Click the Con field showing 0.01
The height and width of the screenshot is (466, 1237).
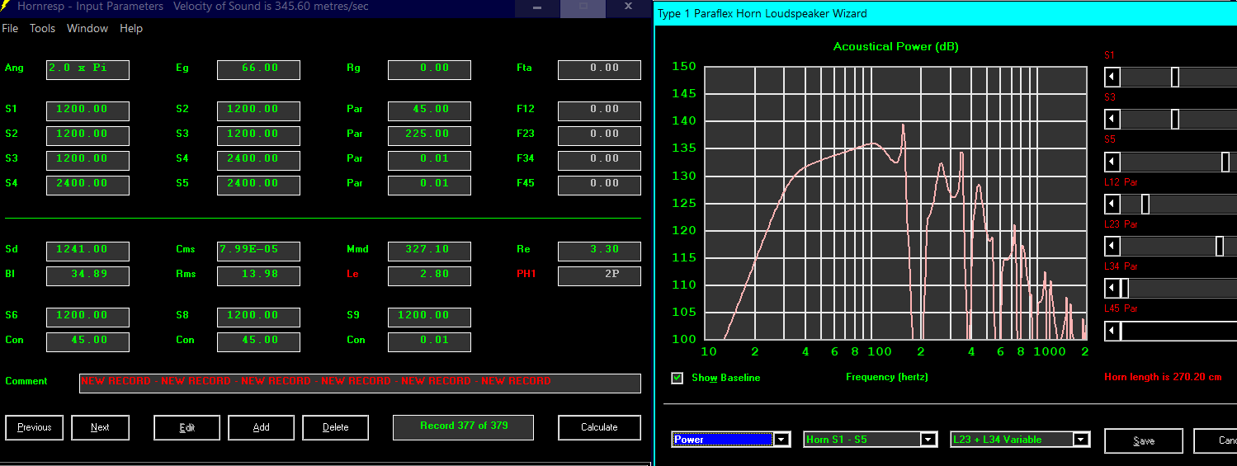(x=429, y=341)
